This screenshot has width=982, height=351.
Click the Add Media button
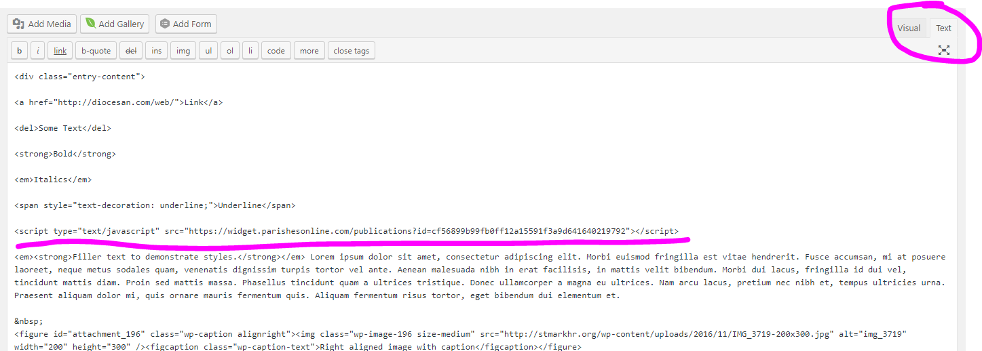pyautogui.click(x=42, y=24)
